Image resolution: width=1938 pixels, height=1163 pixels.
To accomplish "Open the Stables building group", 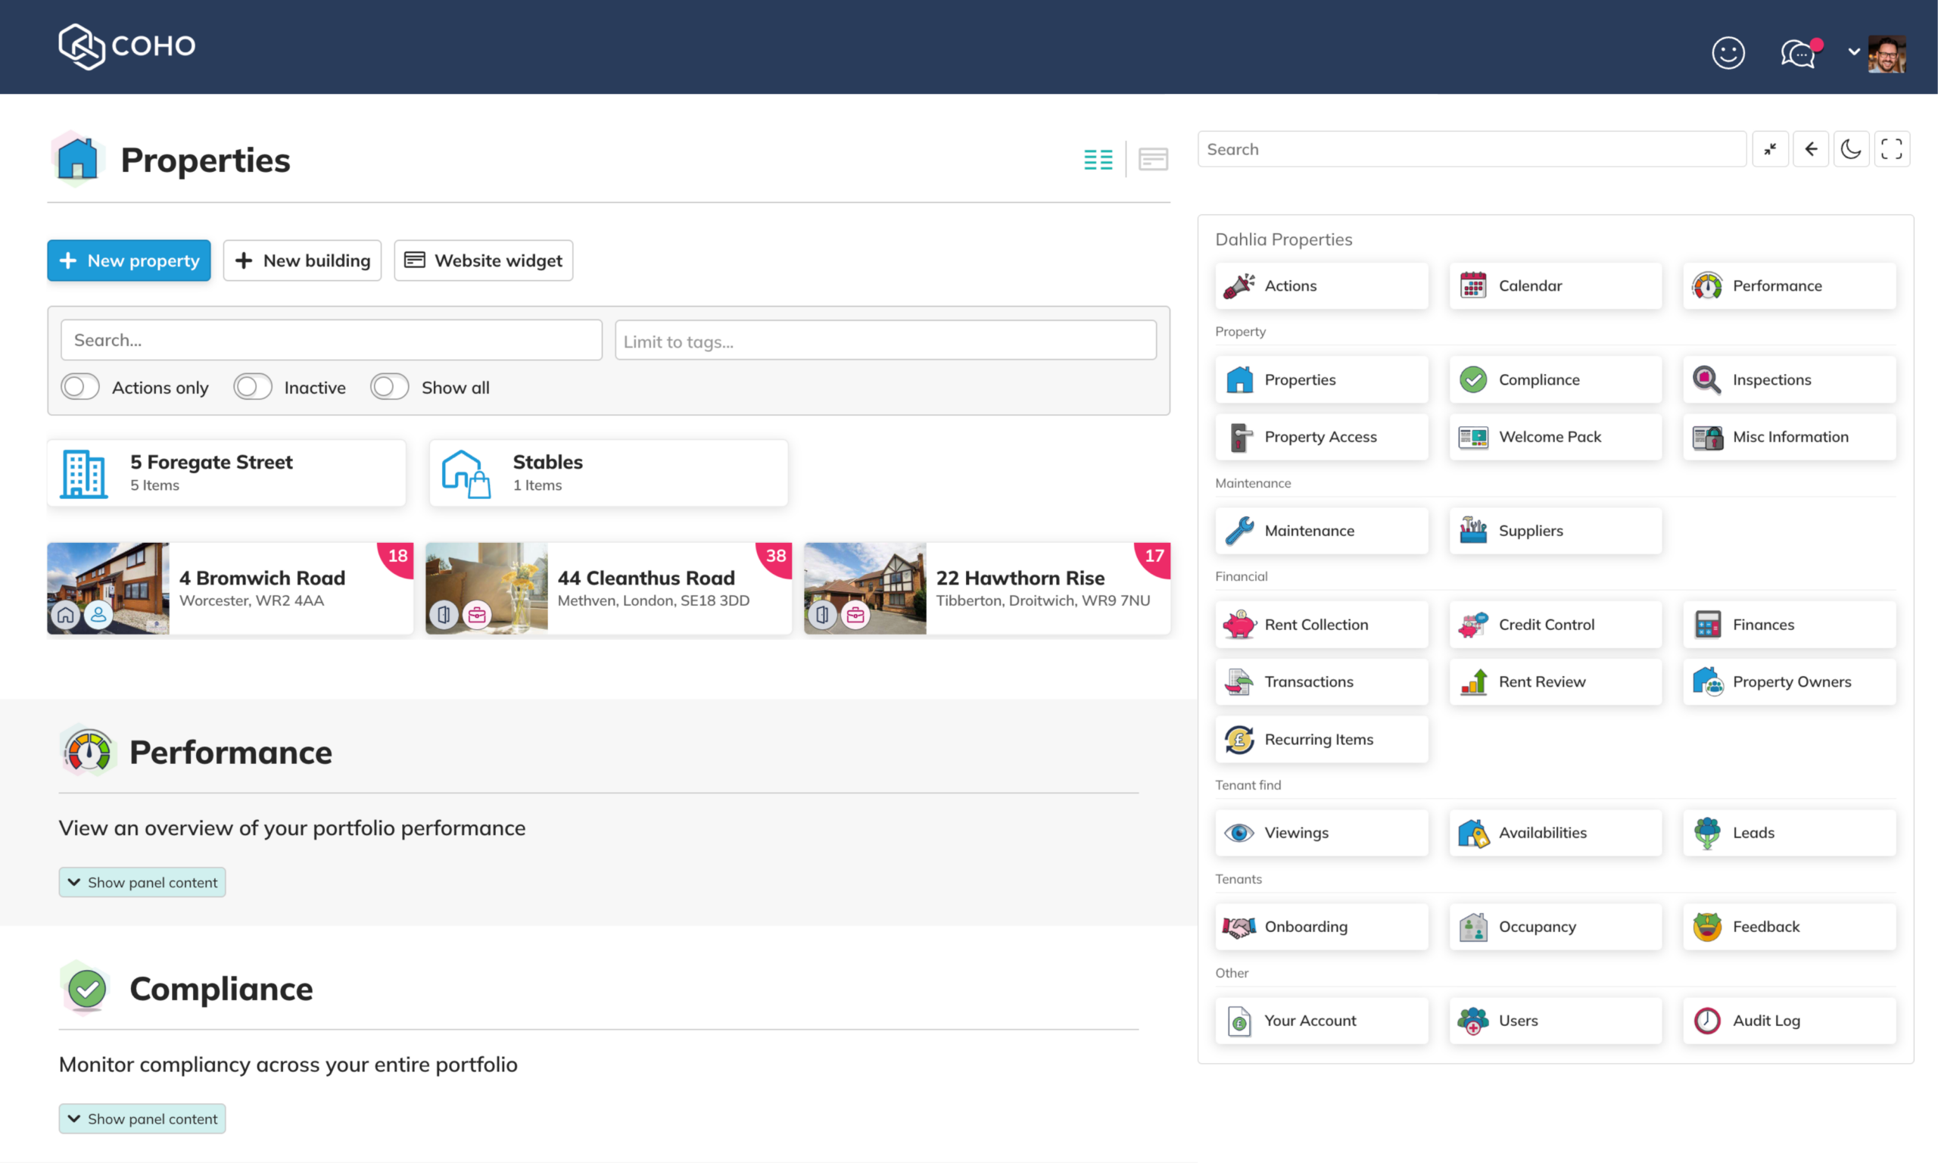I will pos(608,473).
